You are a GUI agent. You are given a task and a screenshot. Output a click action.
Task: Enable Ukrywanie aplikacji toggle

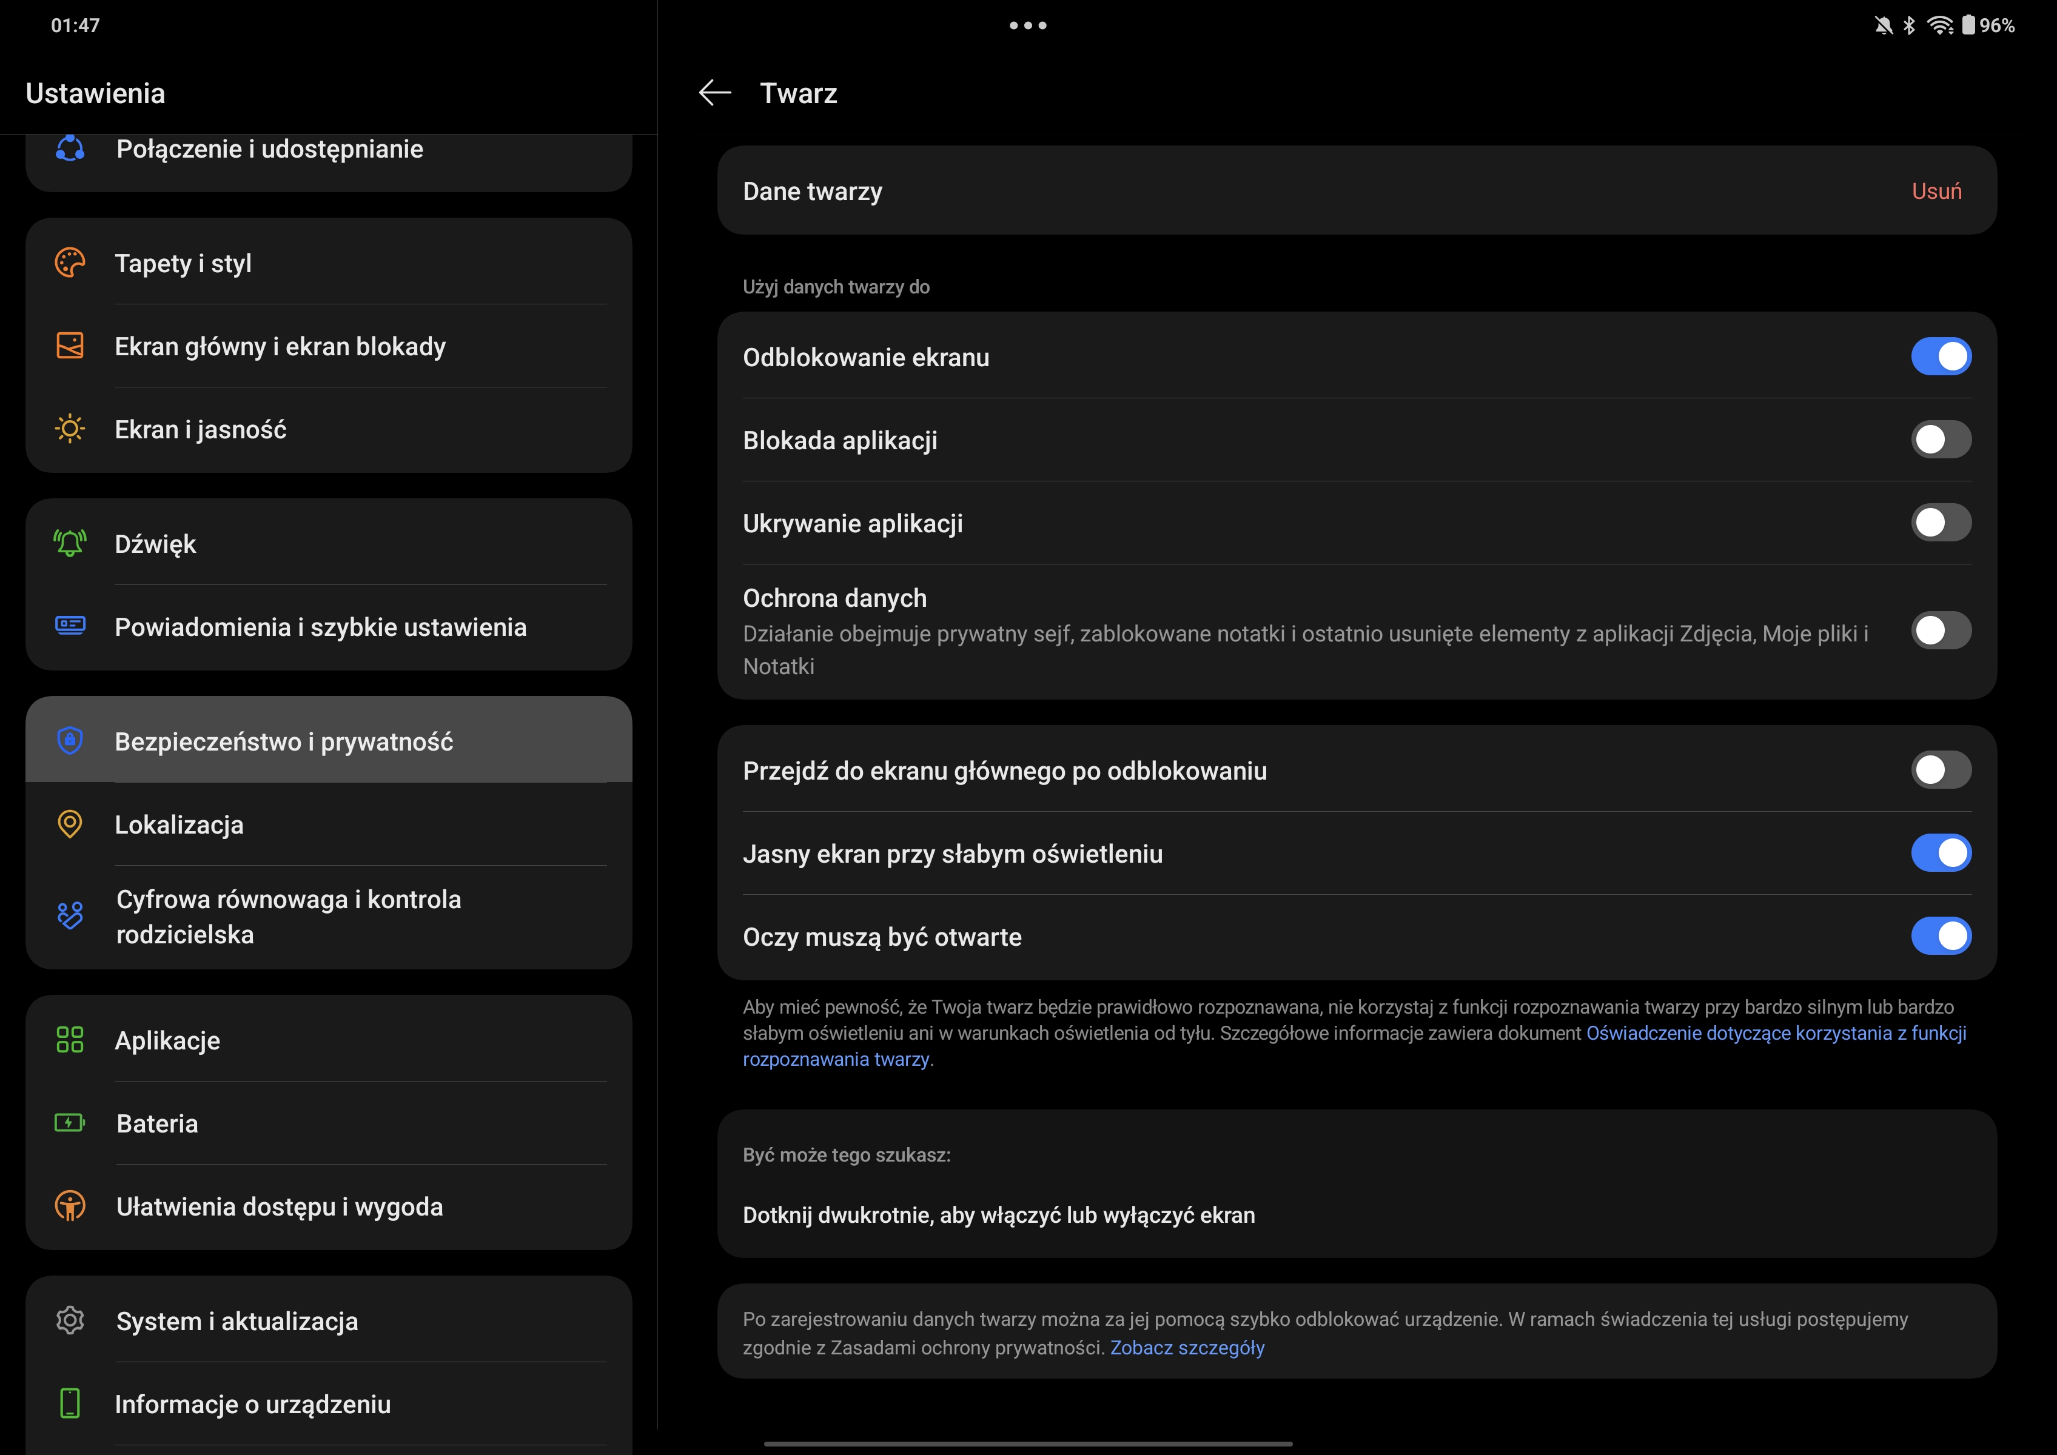1941,523
